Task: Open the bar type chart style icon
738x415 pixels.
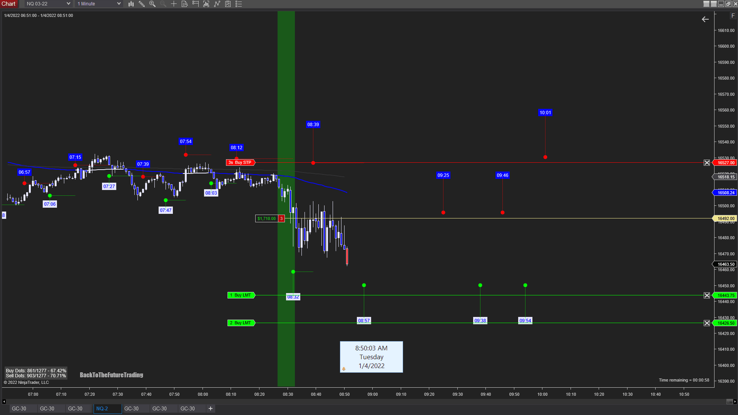Action: point(131,4)
